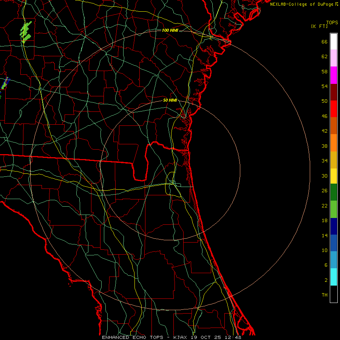Viewport: 340px width, 340px height.
Task: Click the 34 legend value label
Action: 325,161
